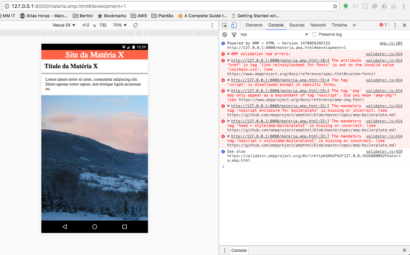Select the Console drawer tab
Viewport: 410px width, 255px height.
click(x=239, y=250)
